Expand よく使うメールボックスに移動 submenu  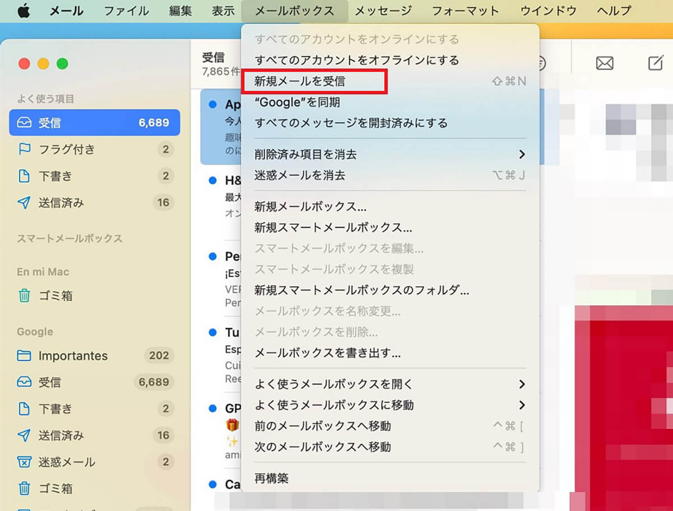click(x=390, y=405)
